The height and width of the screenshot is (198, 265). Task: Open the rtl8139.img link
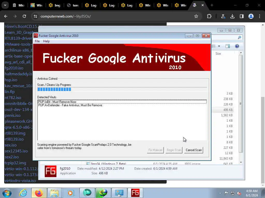click(15, 133)
